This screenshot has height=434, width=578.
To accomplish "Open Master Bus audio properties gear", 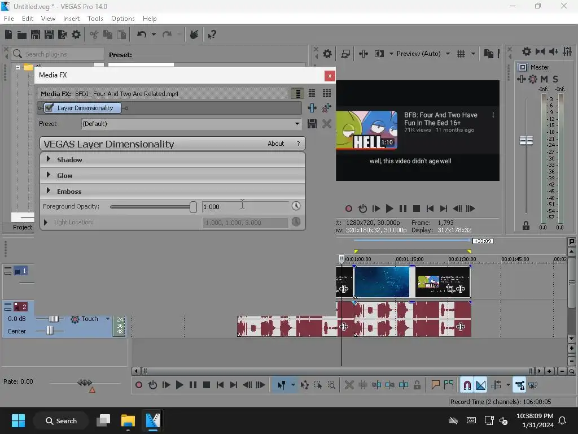I will click(x=527, y=51).
